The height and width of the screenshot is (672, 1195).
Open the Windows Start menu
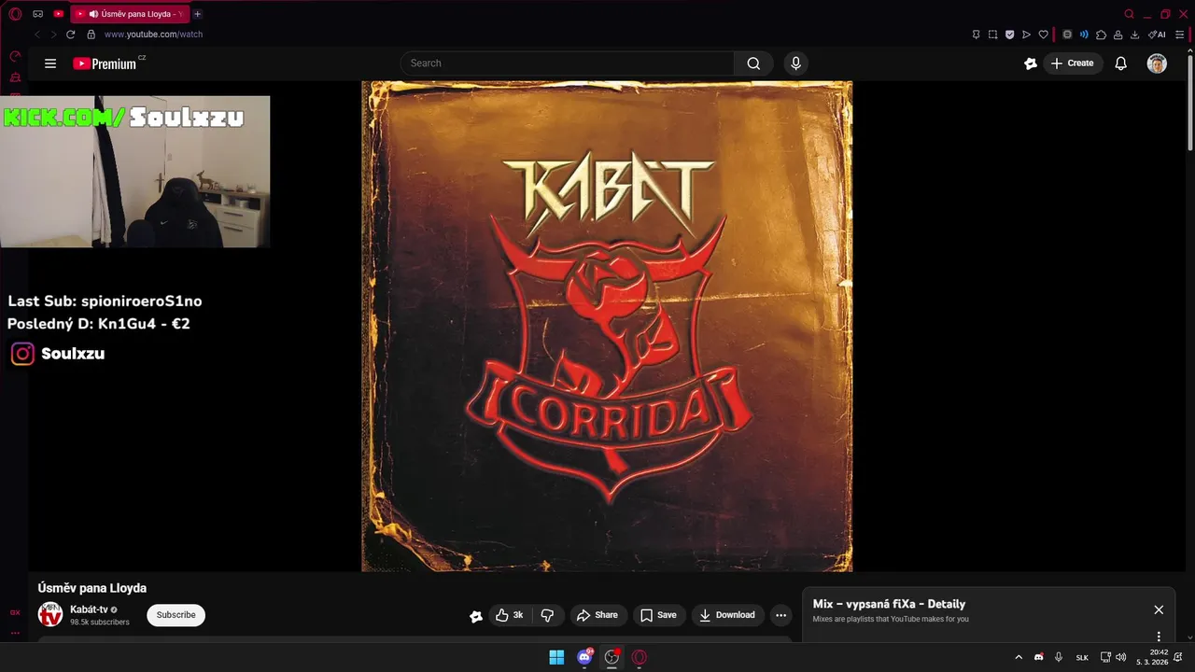(556, 657)
